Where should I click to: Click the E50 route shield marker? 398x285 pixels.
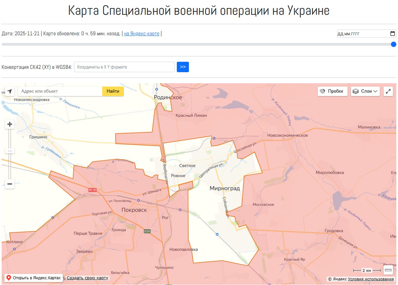click(x=147, y=231)
